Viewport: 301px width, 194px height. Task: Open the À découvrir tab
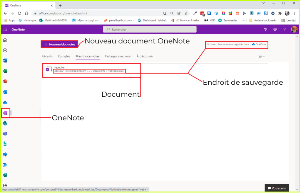(145, 56)
